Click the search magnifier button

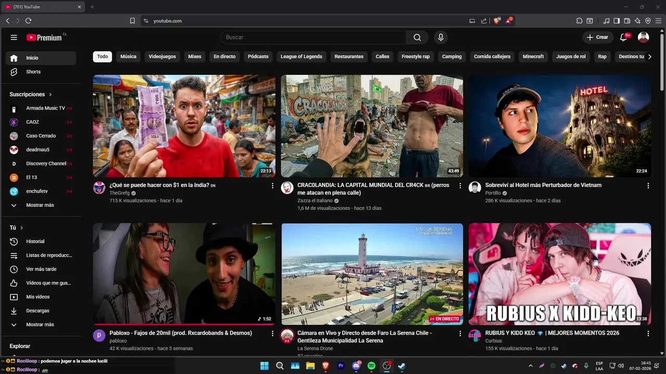point(417,37)
